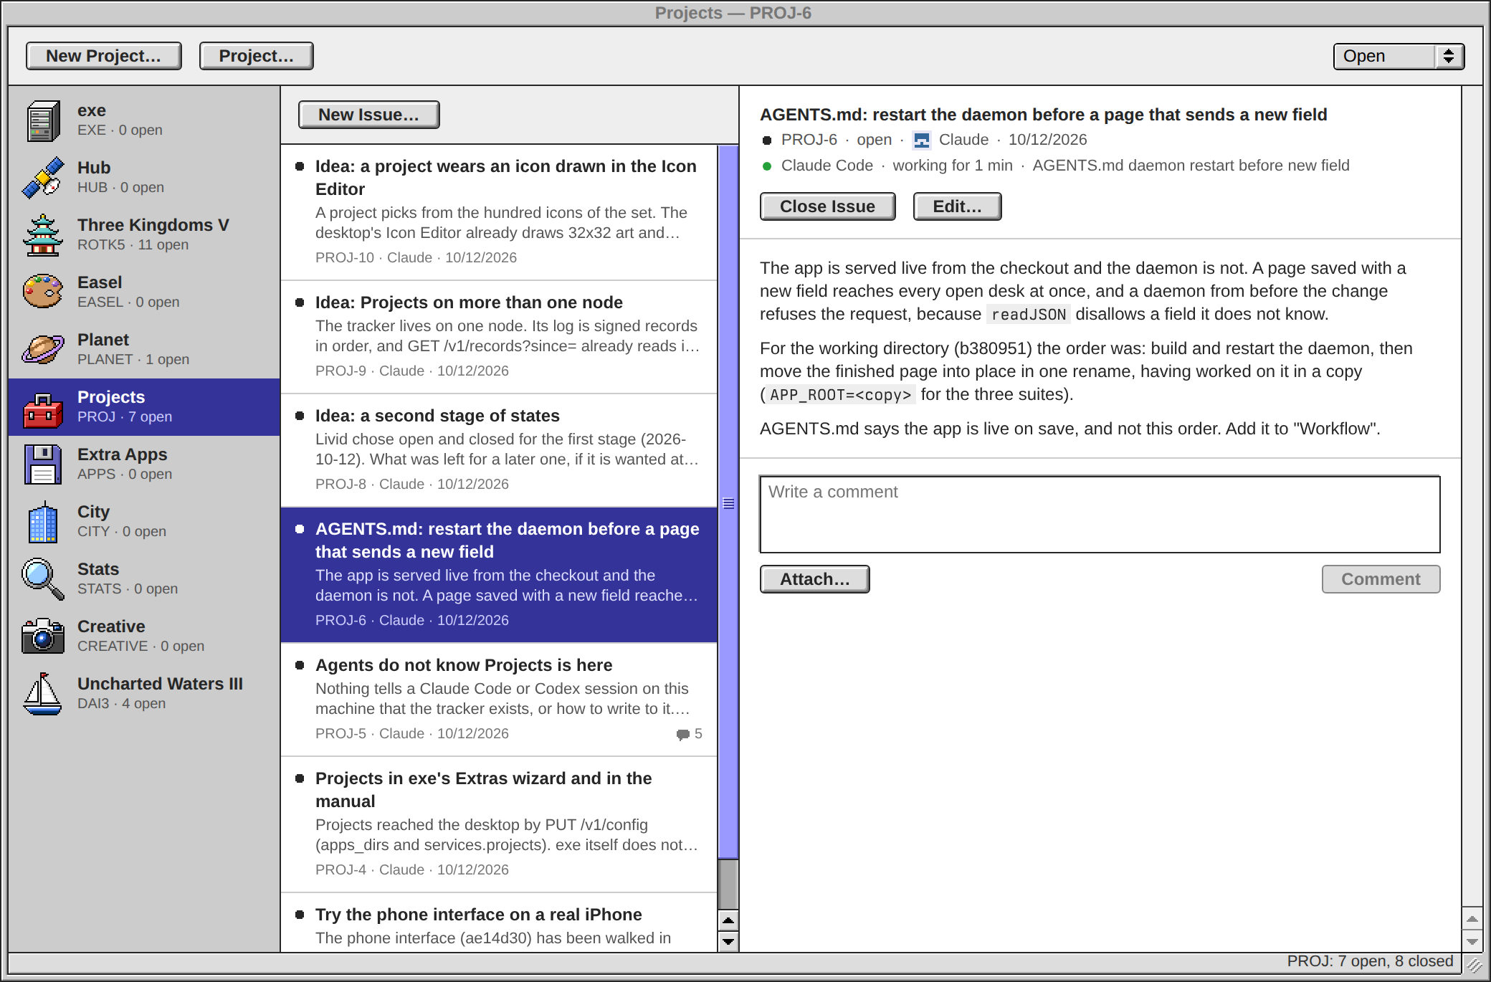
Task: Select Three Kingdoms V pagoda icon
Action: click(43, 235)
